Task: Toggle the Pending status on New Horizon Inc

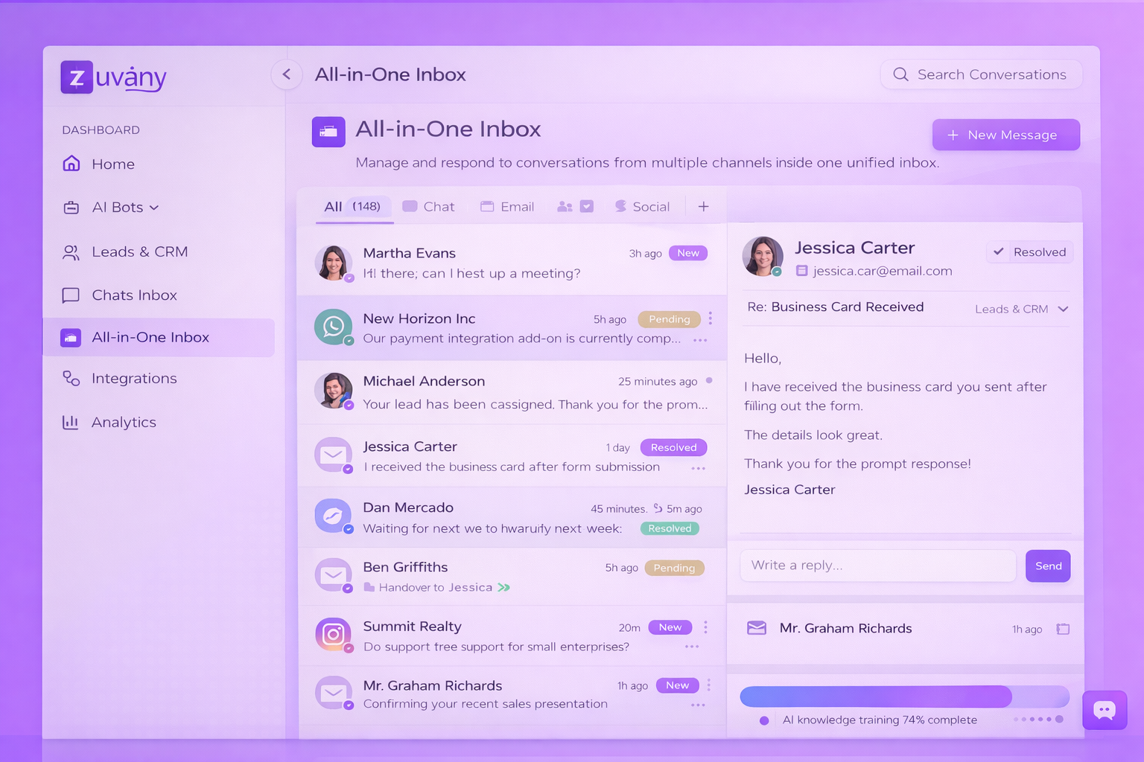Action: tap(668, 318)
